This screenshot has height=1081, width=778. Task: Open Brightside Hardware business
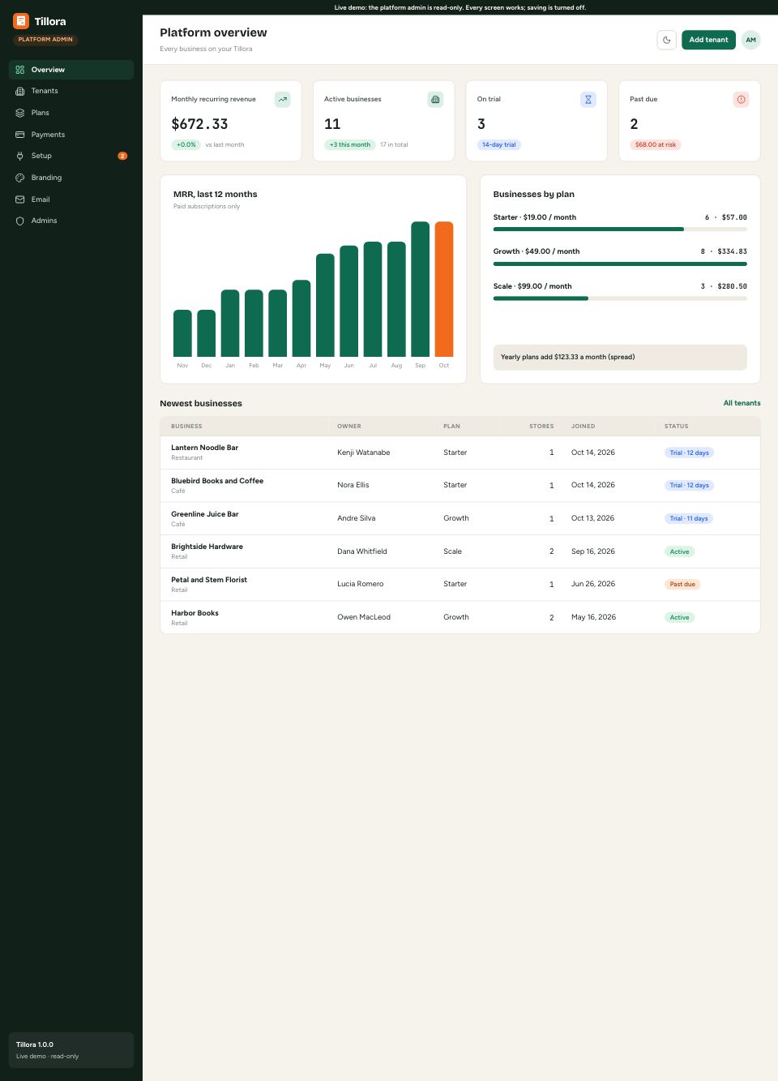[x=460, y=551]
